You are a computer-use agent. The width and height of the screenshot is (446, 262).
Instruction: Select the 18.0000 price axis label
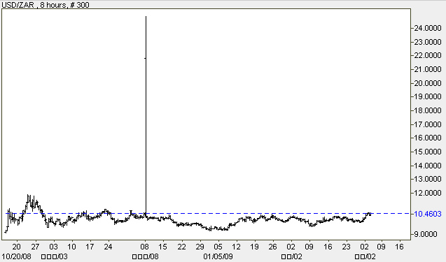click(x=428, y=110)
